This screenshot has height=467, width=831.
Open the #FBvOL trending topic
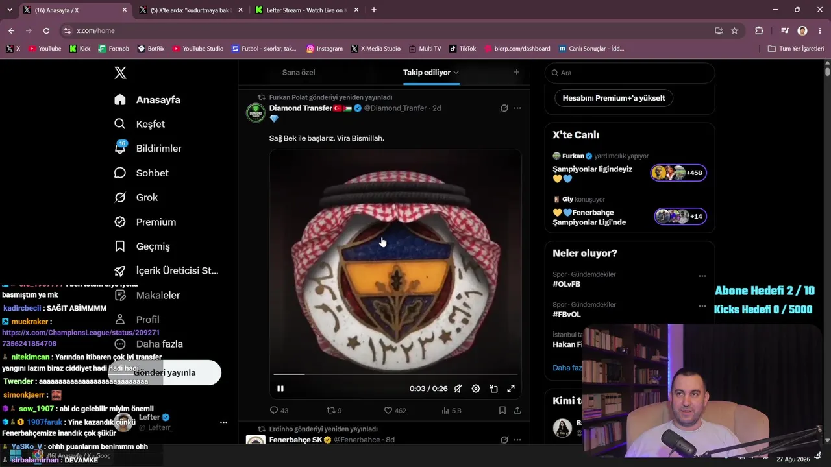point(567,315)
